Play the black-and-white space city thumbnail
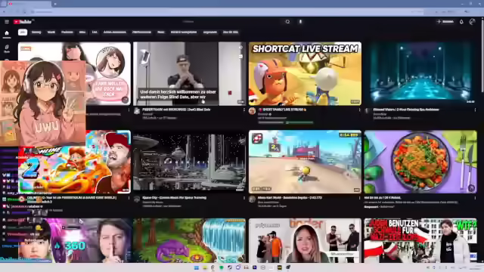This screenshot has width=484, height=272. [190, 162]
